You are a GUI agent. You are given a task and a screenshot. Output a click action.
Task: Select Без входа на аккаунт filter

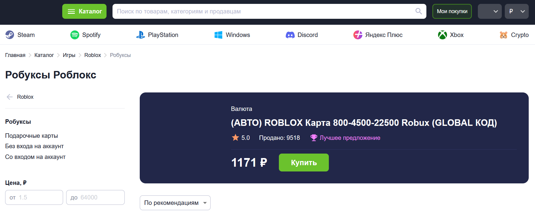[x=34, y=146]
